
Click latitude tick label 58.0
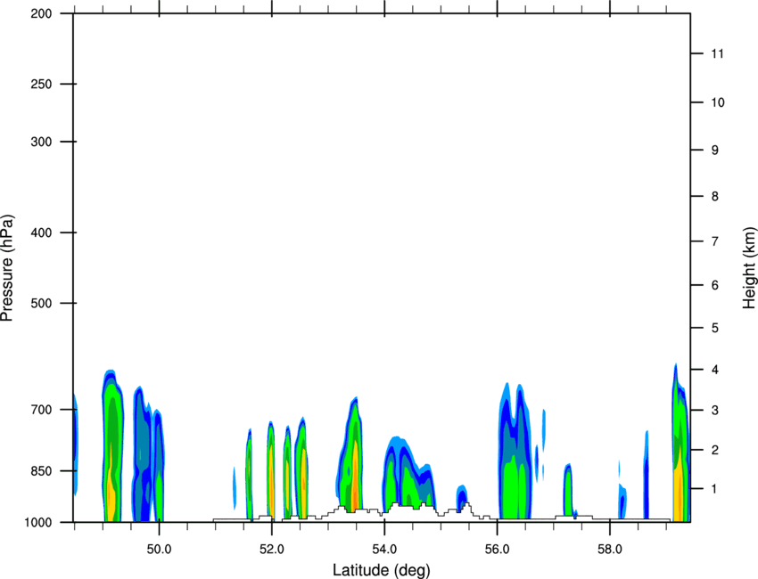pyautogui.click(x=610, y=550)
